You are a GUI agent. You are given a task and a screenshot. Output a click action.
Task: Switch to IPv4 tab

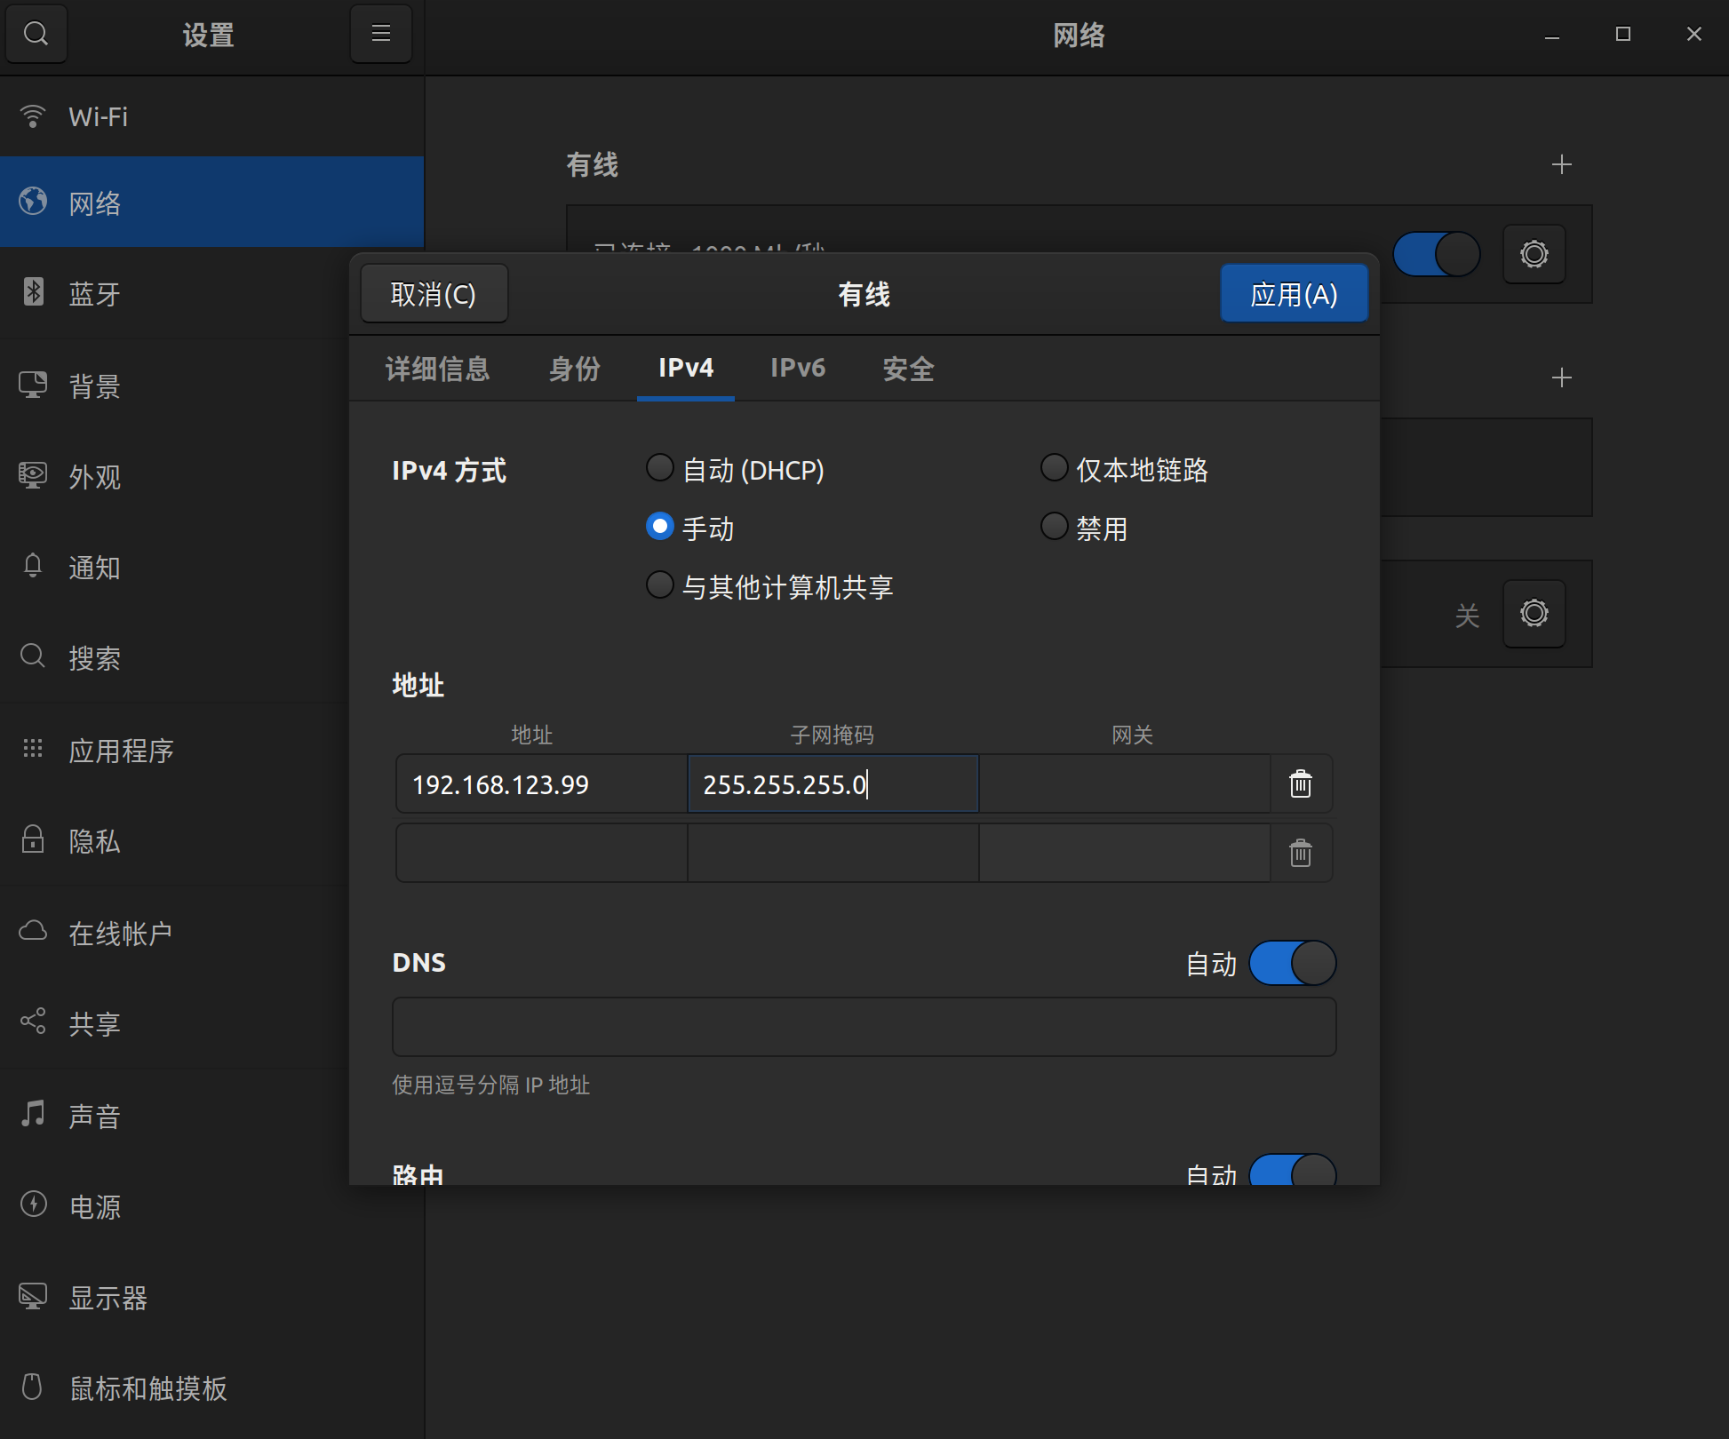pos(686,368)
